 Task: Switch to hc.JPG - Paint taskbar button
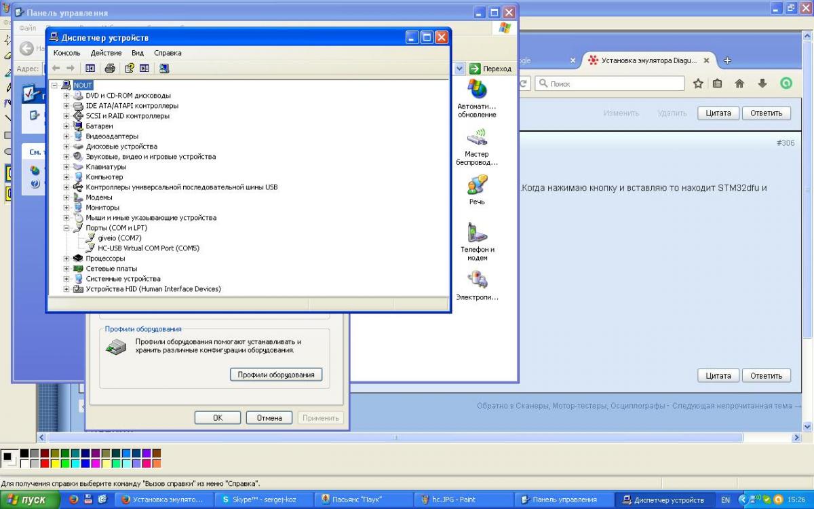463,499
